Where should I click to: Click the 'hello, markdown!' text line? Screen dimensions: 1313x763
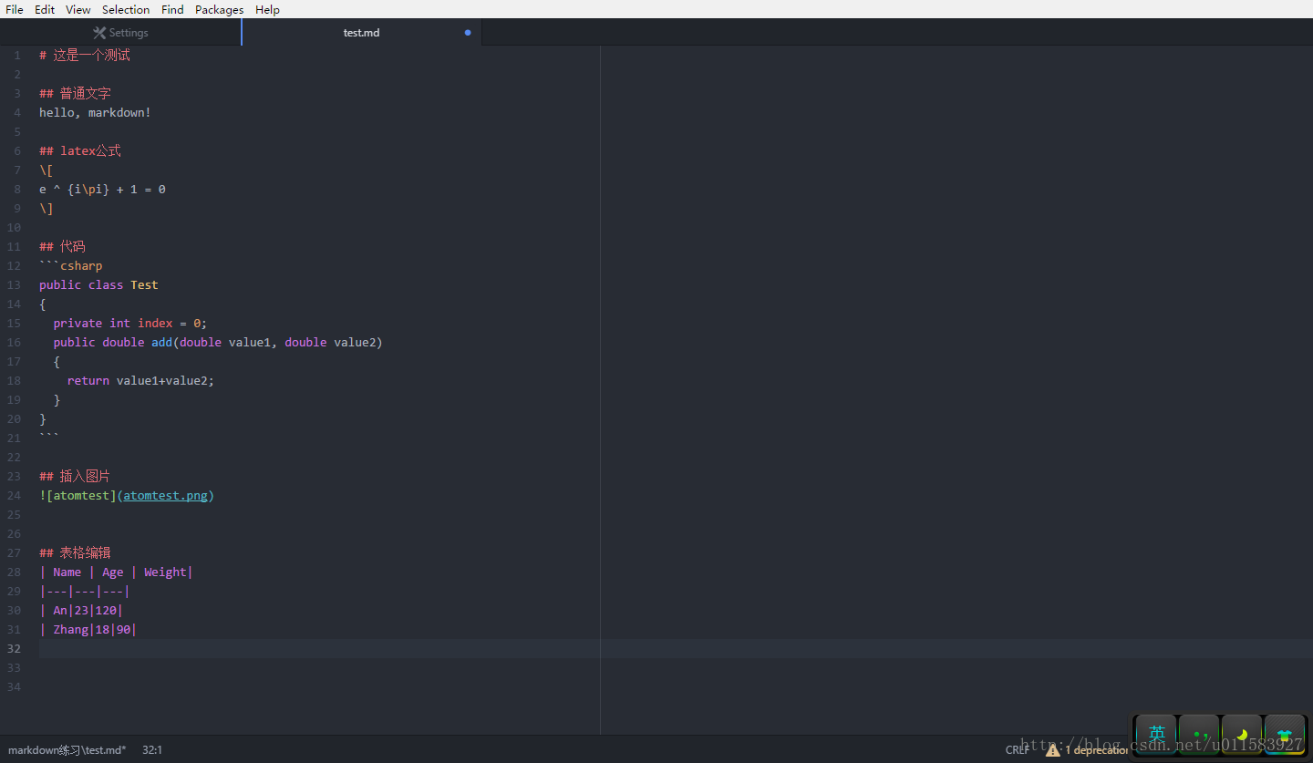coord(95,113)
